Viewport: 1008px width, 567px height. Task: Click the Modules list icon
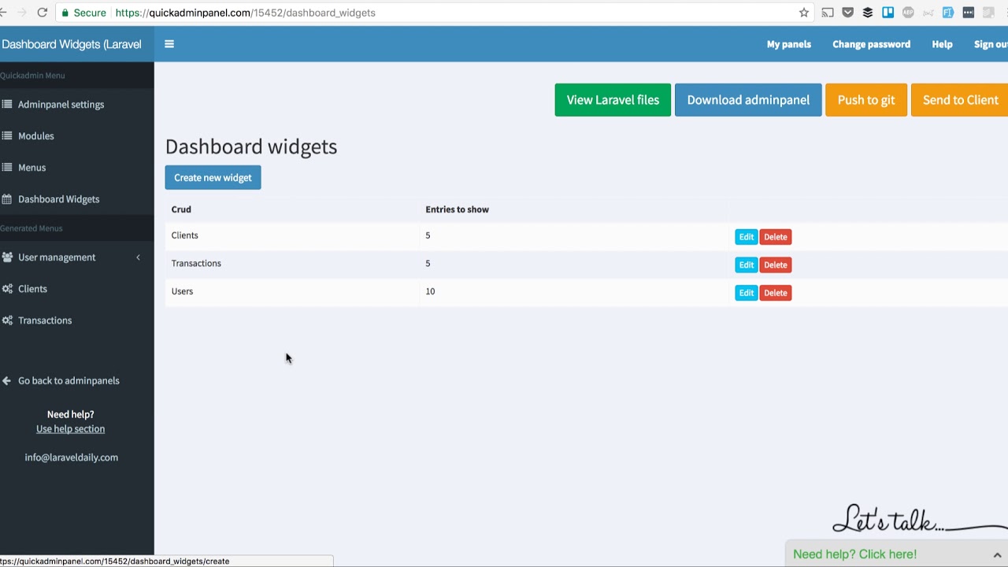click(6, 135)
